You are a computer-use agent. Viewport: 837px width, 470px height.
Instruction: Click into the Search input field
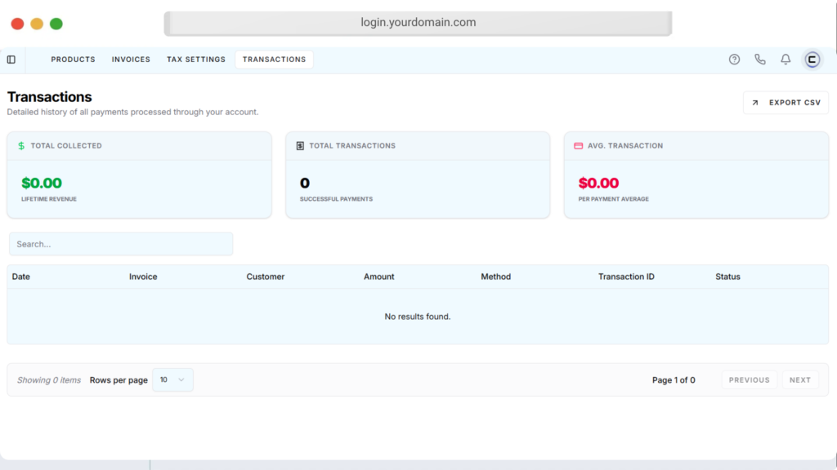click(121, 244)
